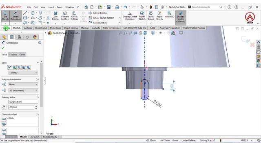The height and width of the screenshot is (146, 261).
Task: Toggle Instant2D
Action: click(x=169, y=15)
